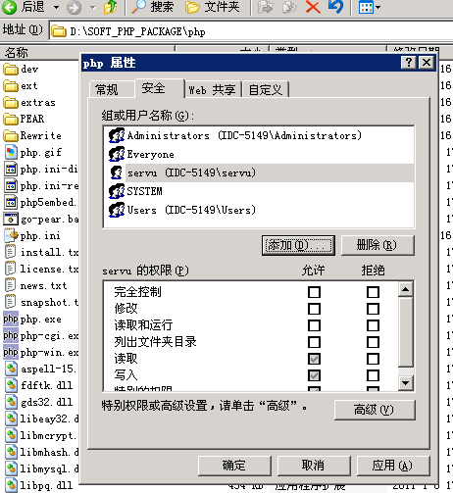This screenshot has width=453, height=493.
Task: Open the Back button history dropdown arrow
Action: [56, 7]
